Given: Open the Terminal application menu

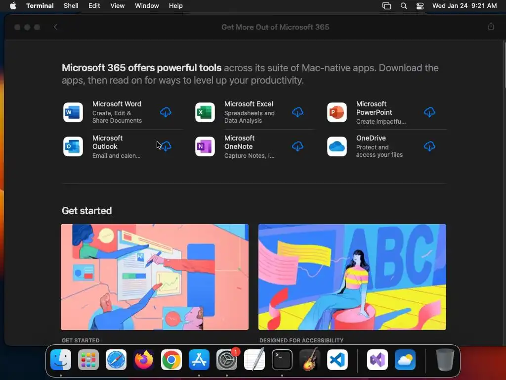Looking at the screenshot, I should tap(40, 5).
